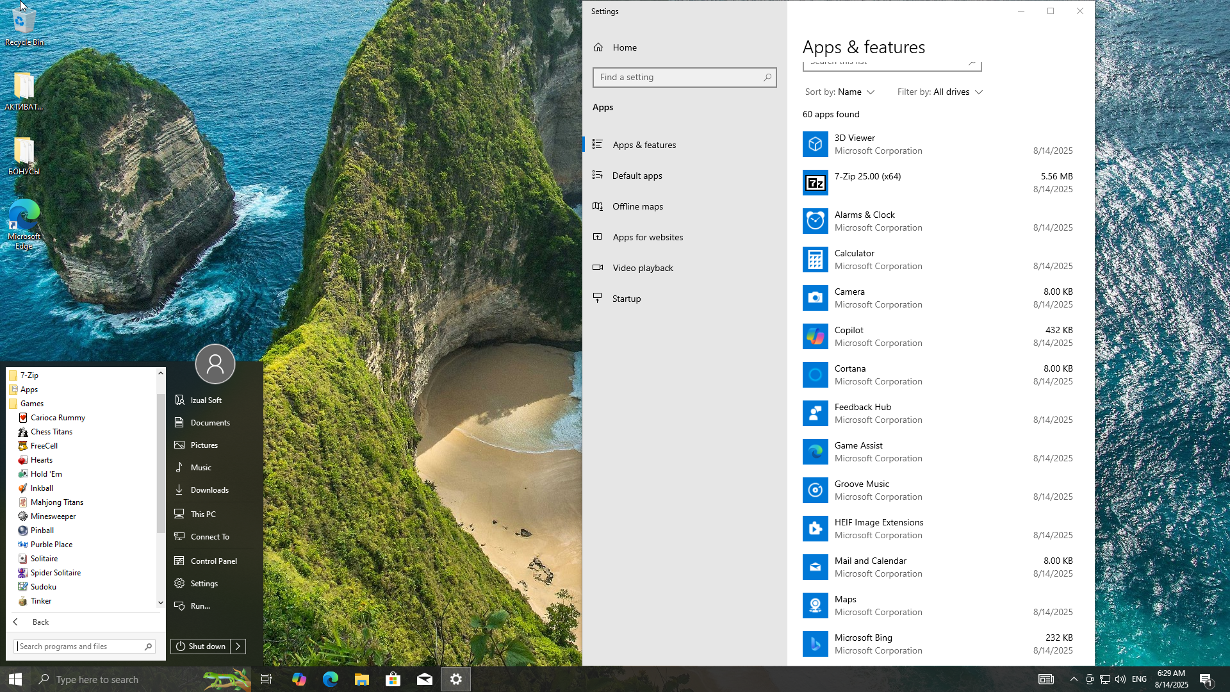Image resolution: width=1230 pixels, height=692 pixels.
Task: Click Back in start menu
Action: click(x=85, y=622)
